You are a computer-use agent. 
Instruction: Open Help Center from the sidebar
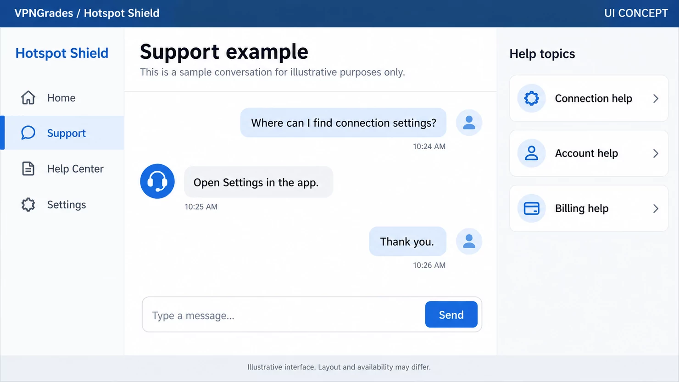click(62, 169)
